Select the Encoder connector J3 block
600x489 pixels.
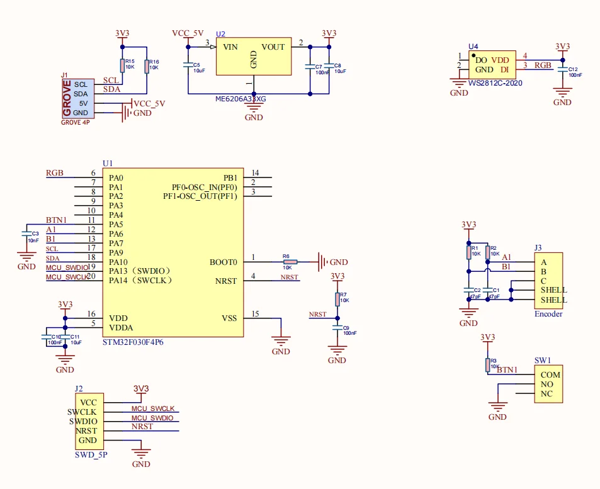coord(548,280)
